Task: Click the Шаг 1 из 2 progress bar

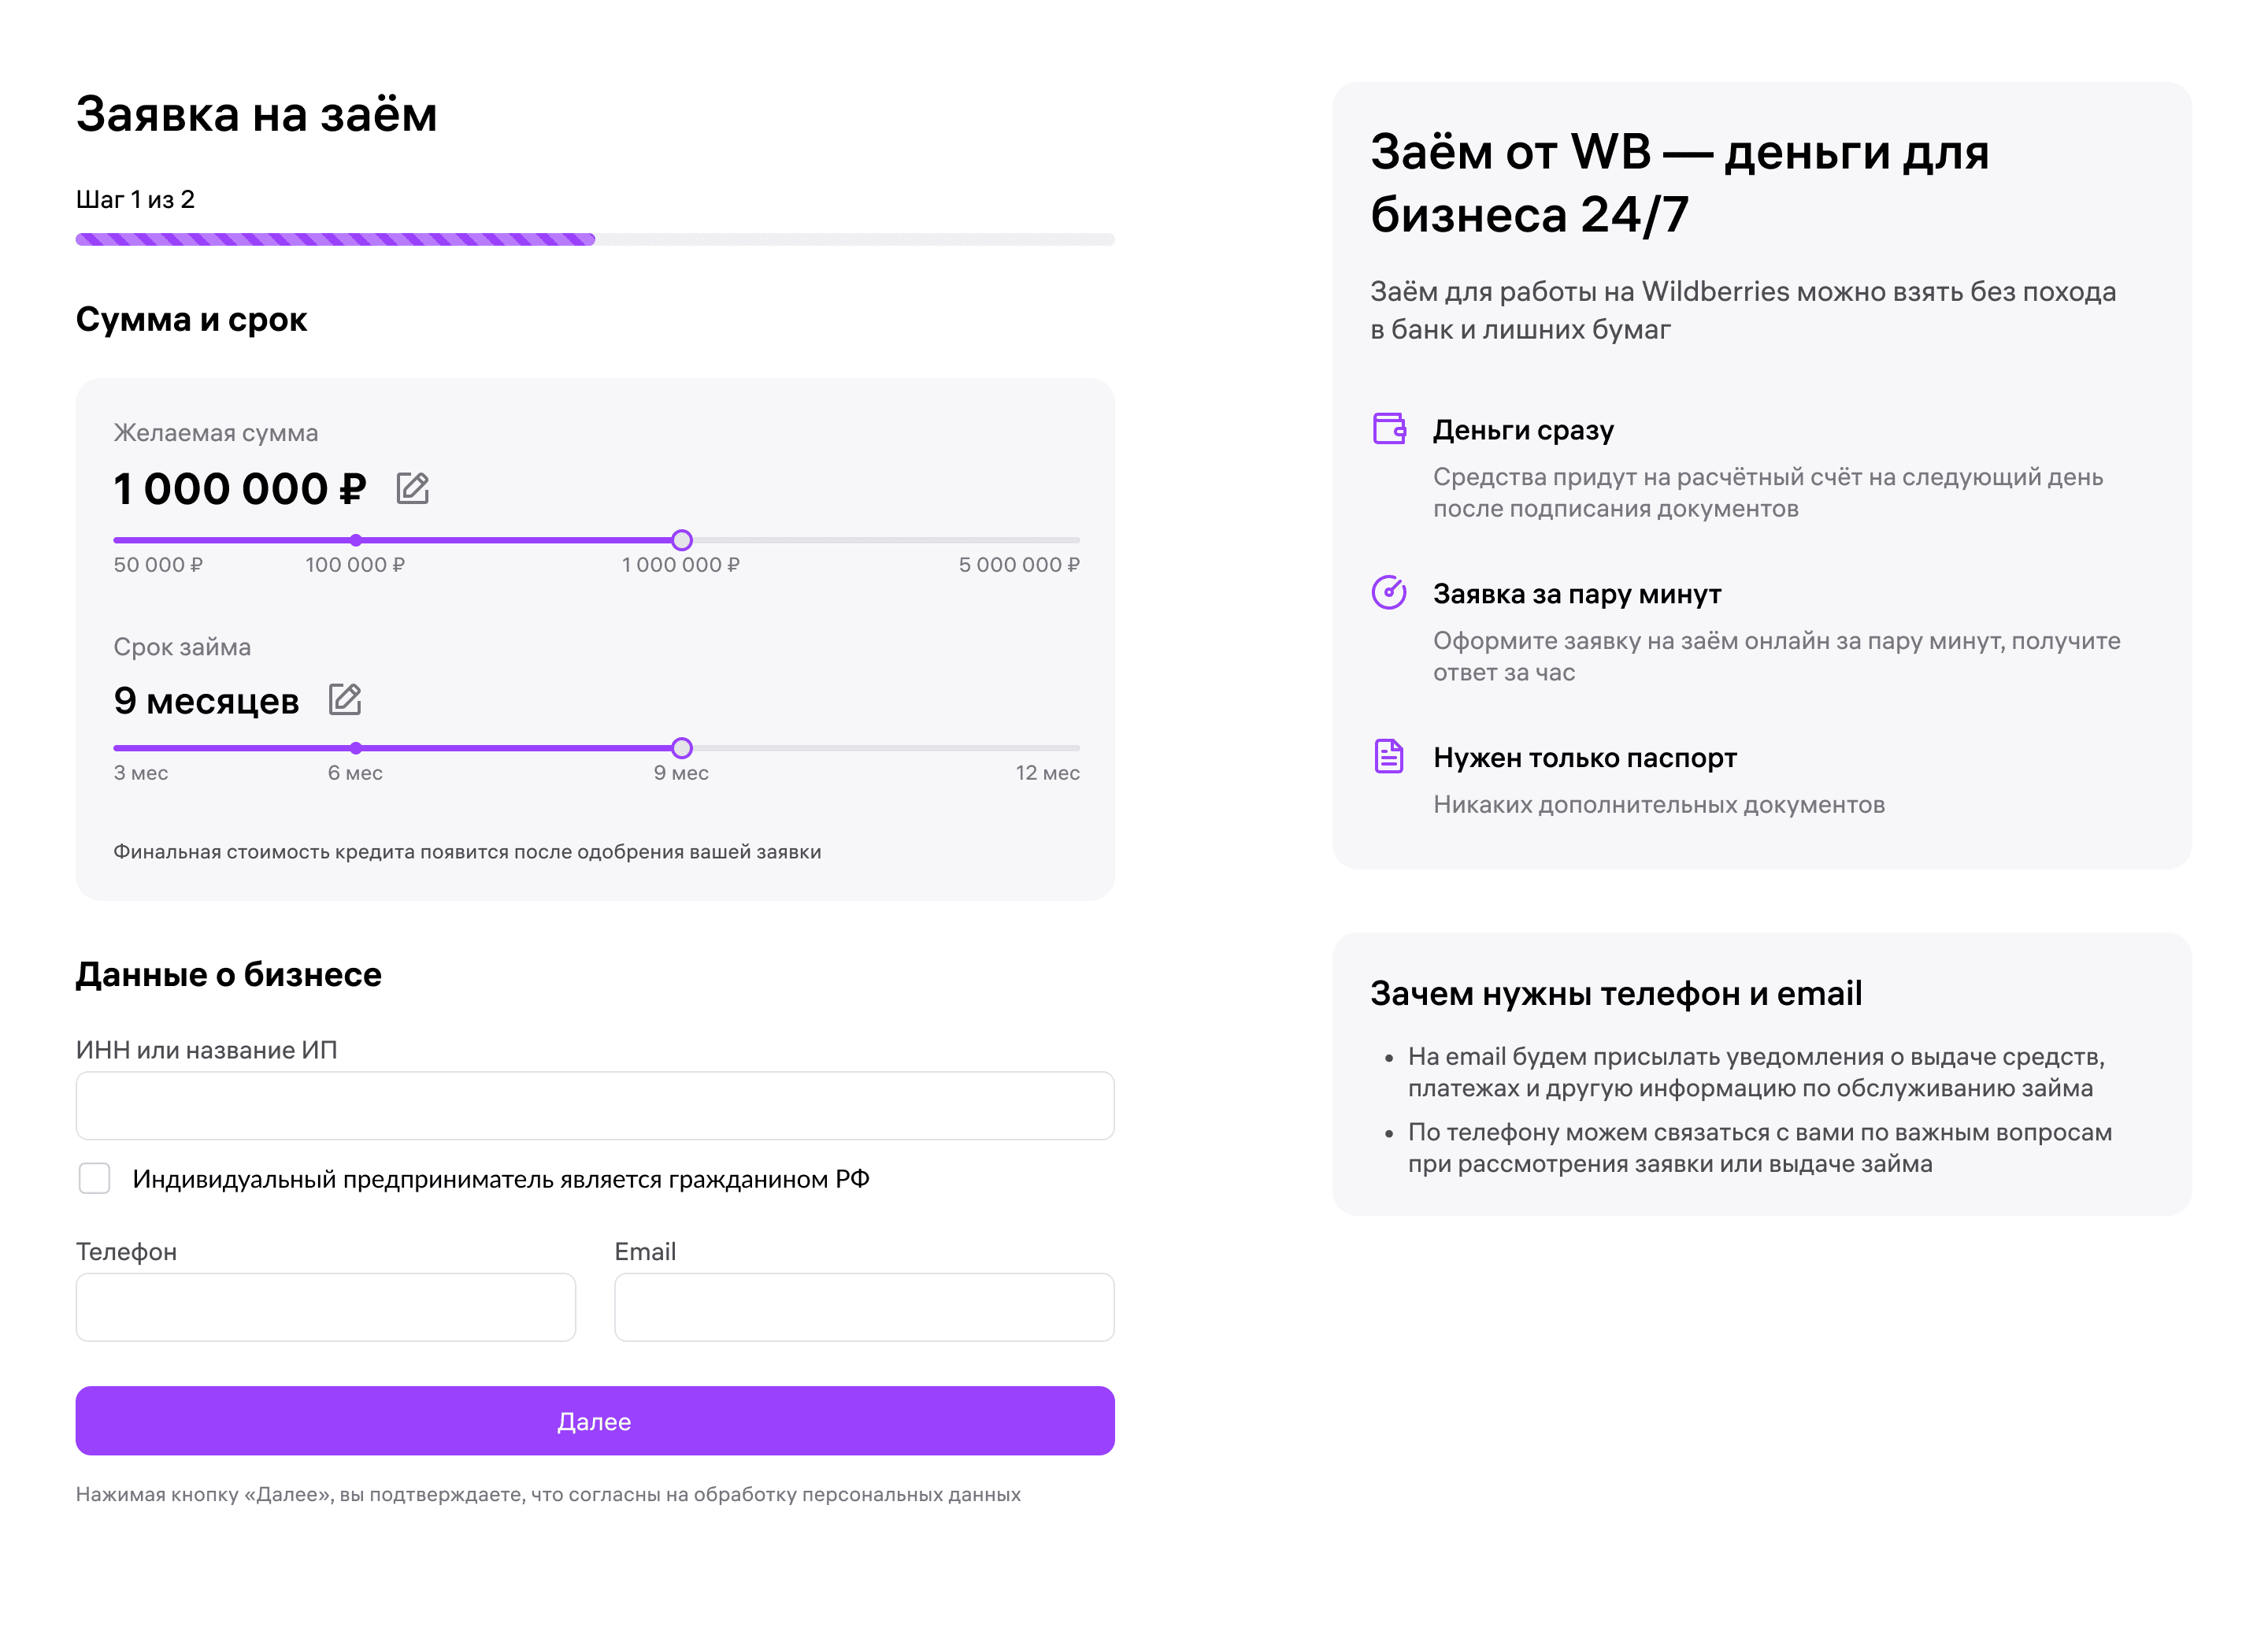Action: point(595,239)
